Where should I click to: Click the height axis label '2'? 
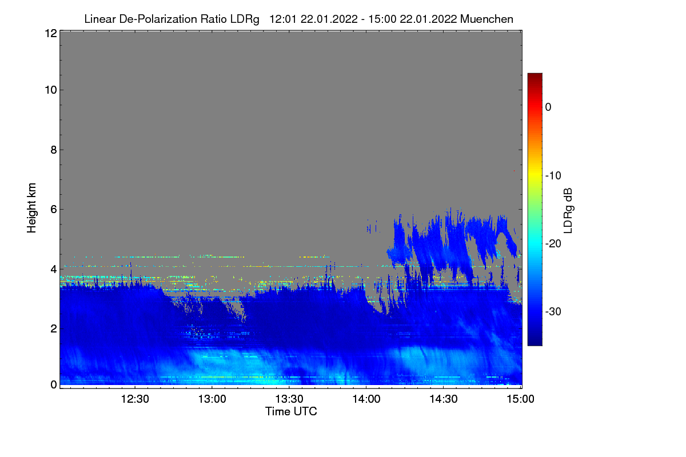coord(53,328)
